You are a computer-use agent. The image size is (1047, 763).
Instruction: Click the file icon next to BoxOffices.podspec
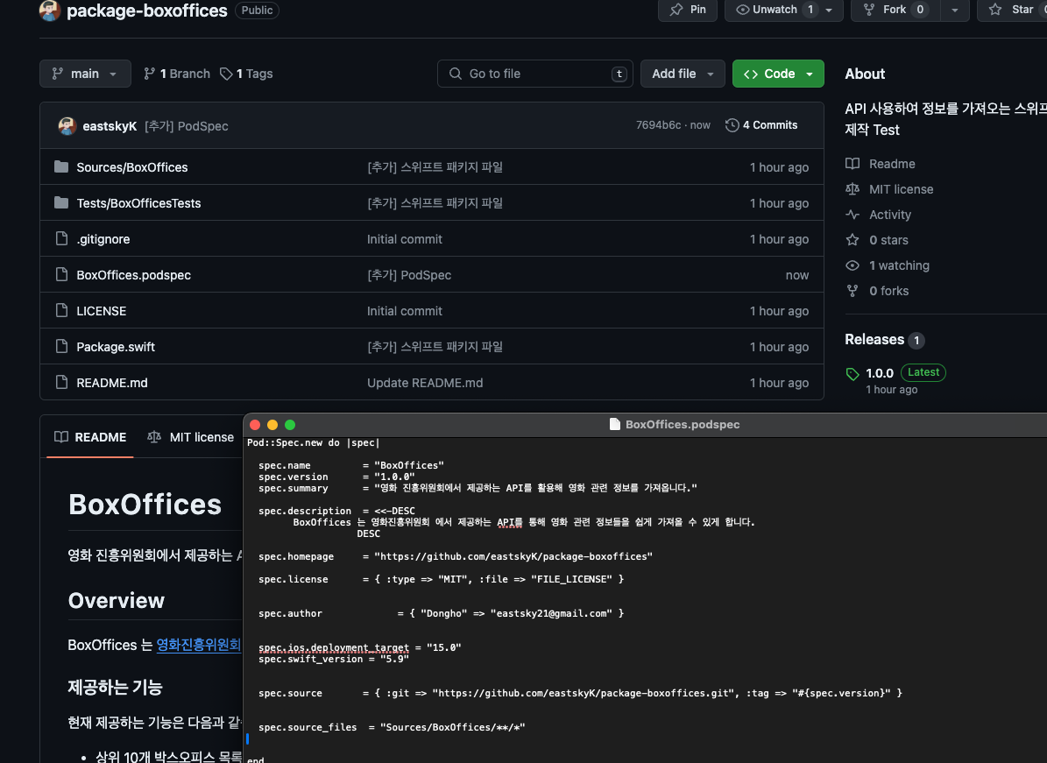61,274
